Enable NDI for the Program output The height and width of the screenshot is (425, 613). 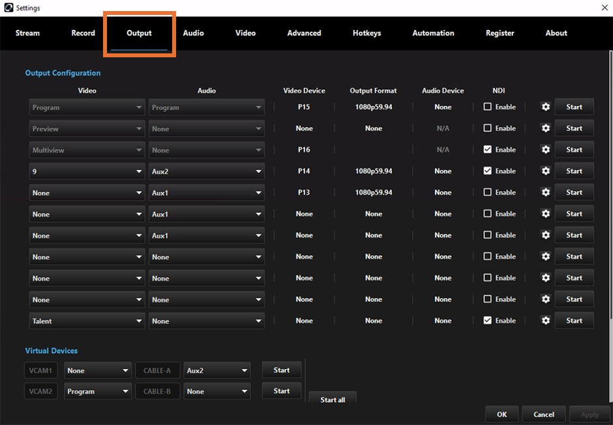point(487,107)
